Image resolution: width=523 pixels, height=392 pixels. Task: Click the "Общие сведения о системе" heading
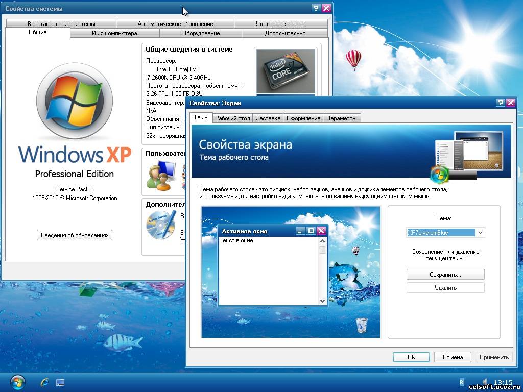click(189, 50)
